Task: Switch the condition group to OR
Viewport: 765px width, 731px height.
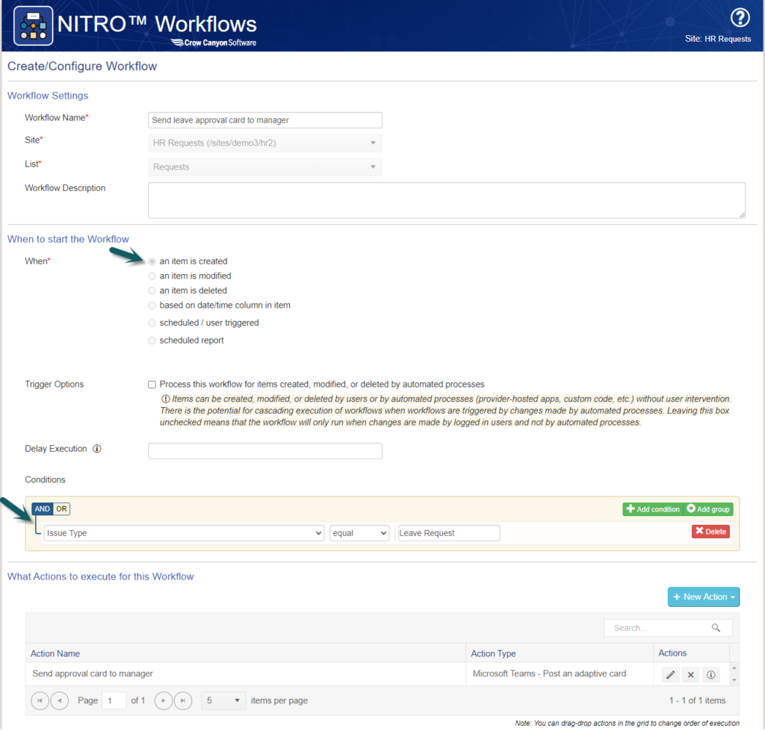Action: (62, 509)
